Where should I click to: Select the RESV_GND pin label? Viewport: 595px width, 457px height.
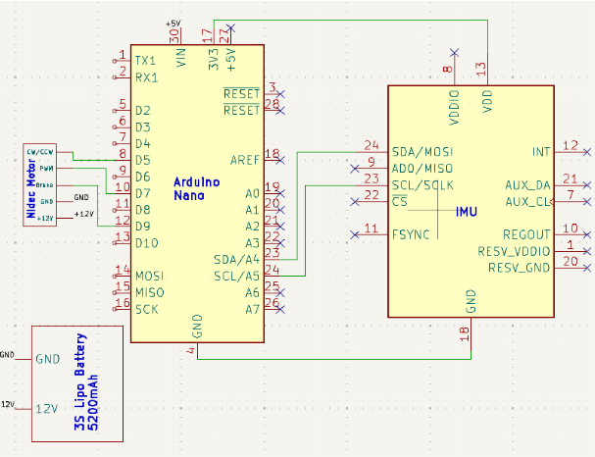click(x=519, y=268)
